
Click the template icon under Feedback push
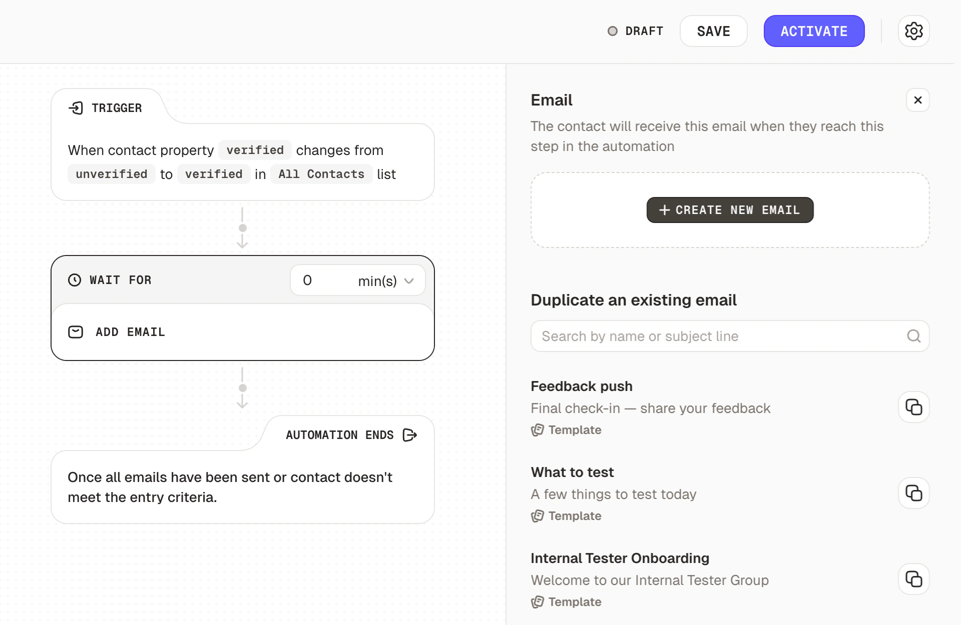click(537, 430)
